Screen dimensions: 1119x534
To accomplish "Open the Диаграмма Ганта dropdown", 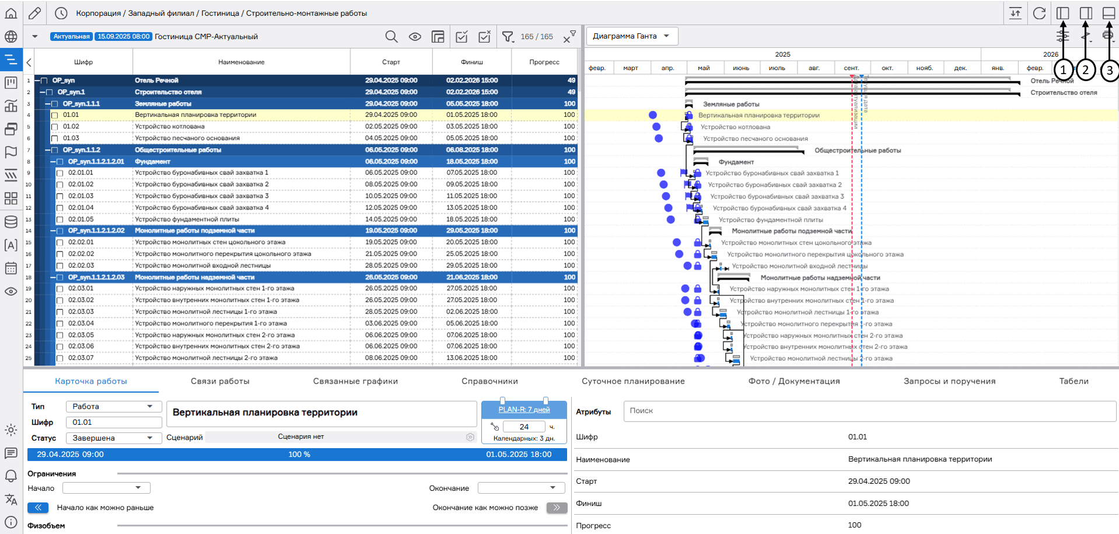I will pyautogui.click(x=631, y=36).
